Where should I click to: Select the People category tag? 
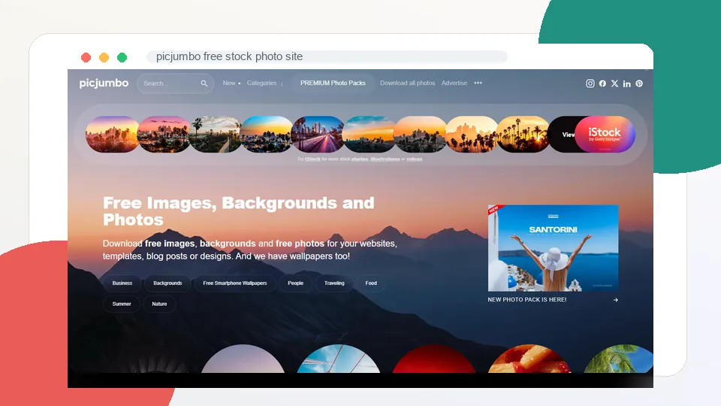[x=296, y=283]
